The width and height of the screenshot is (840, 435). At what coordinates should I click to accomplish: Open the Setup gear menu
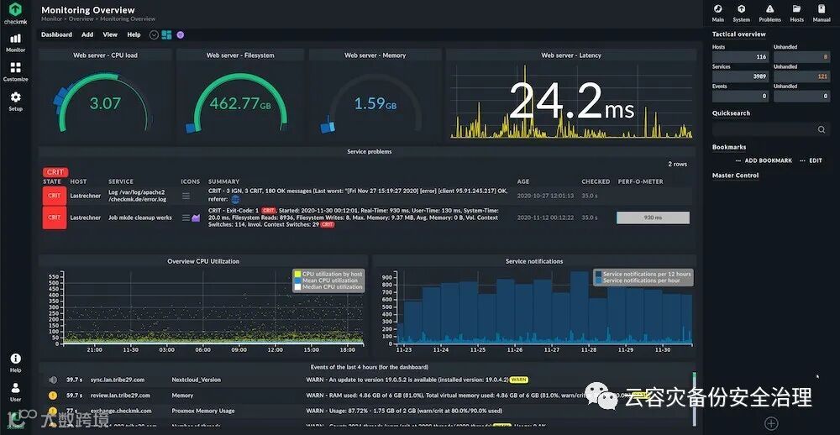[x=15, y=101]
